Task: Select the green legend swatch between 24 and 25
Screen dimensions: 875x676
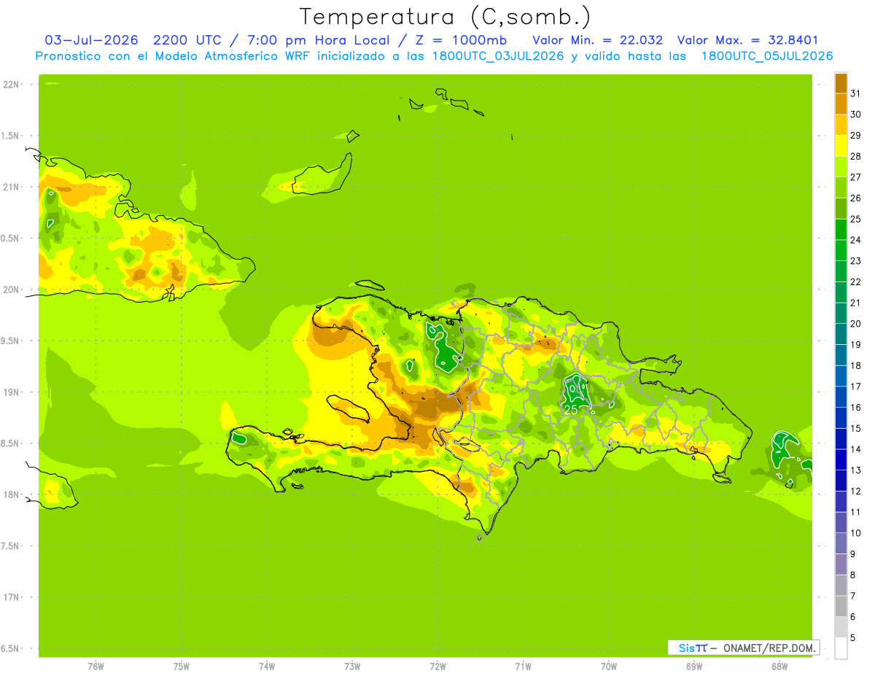Action: (841, 230)
